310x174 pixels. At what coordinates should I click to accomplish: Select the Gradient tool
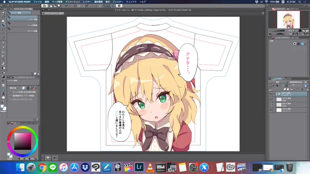[3, 76]
